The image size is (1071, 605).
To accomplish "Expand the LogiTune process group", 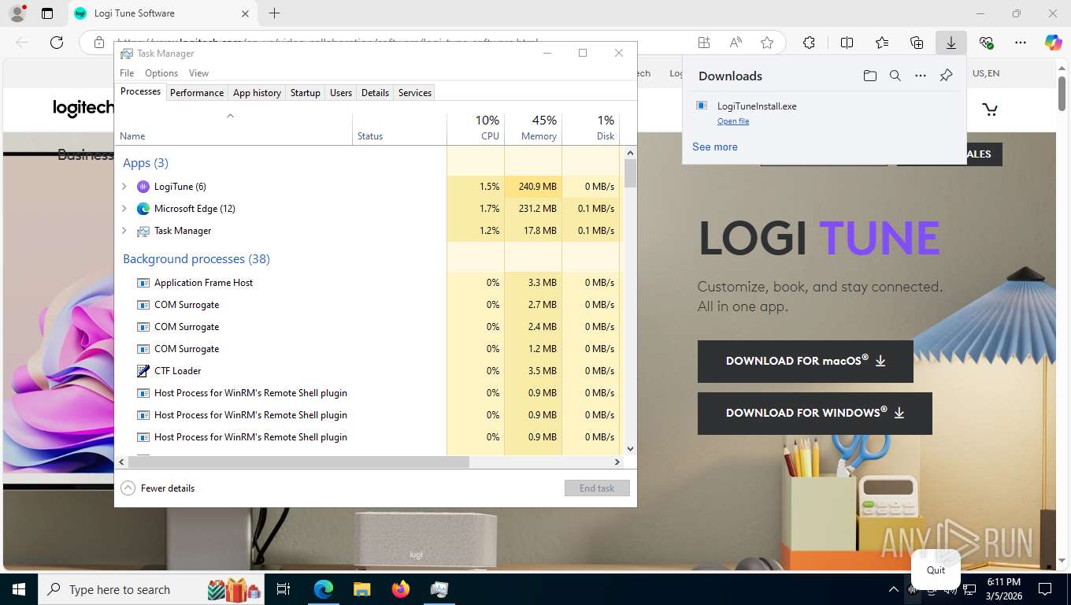I will [x=124, y=187].
